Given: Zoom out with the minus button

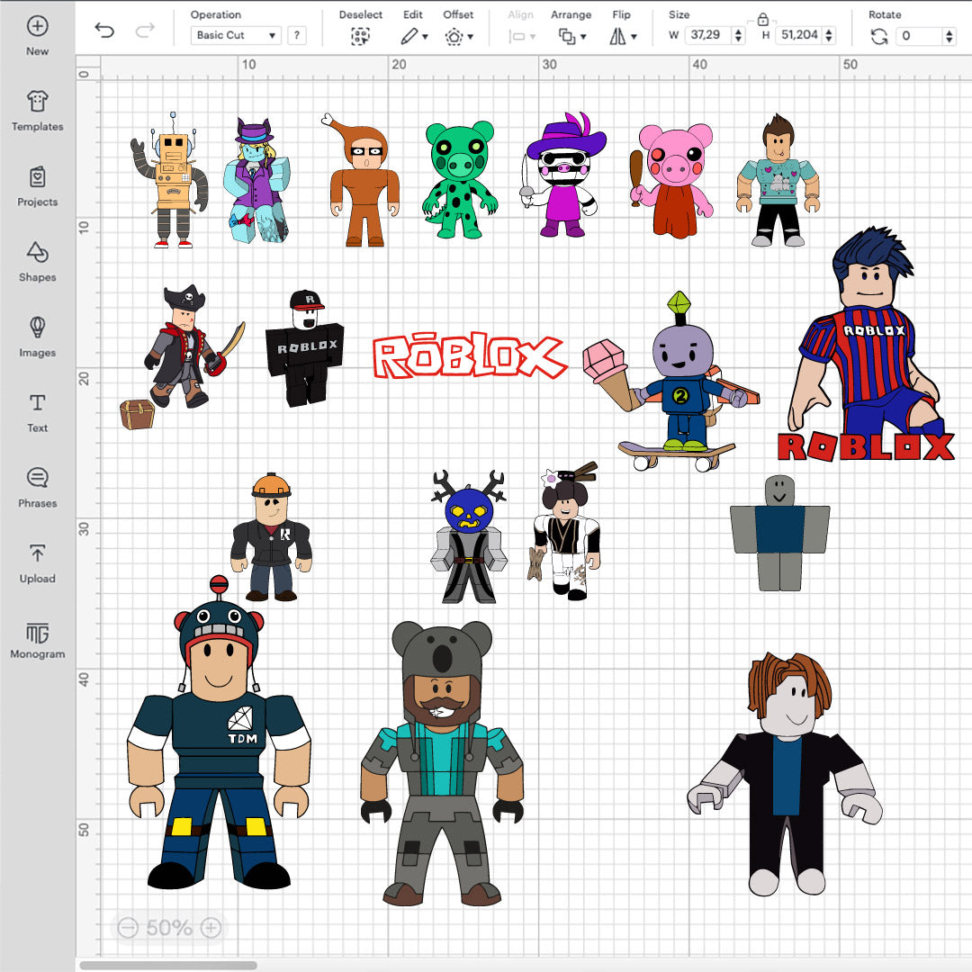Looking at the screenshot, I should pos(128,927).
